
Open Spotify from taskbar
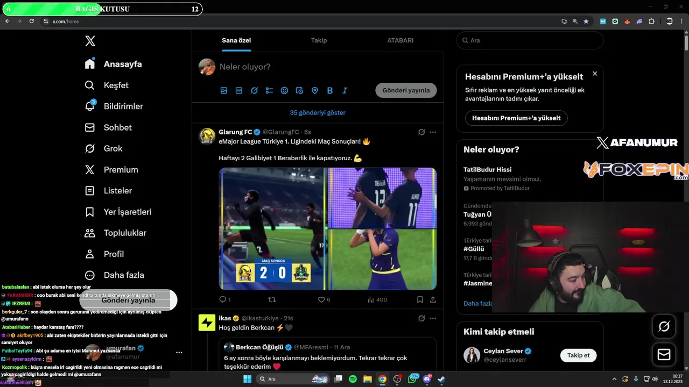pos(353,379)
